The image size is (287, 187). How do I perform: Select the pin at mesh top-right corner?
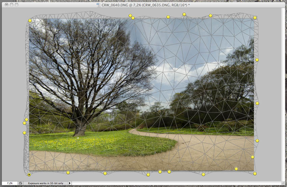[255, 18]
